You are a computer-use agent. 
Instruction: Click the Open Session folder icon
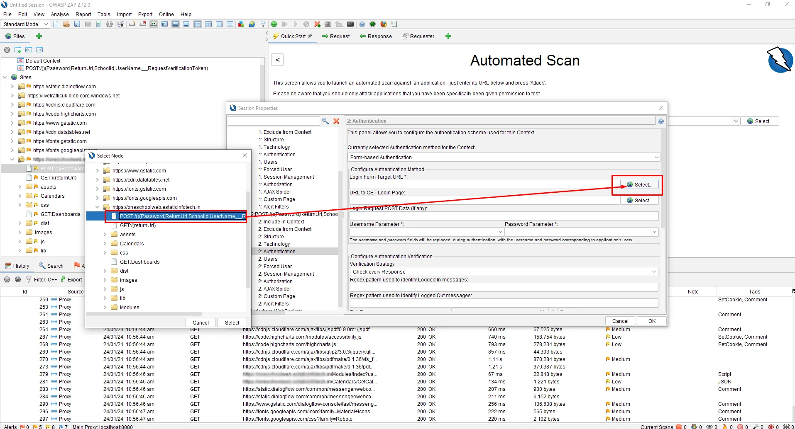pos(66,24)
